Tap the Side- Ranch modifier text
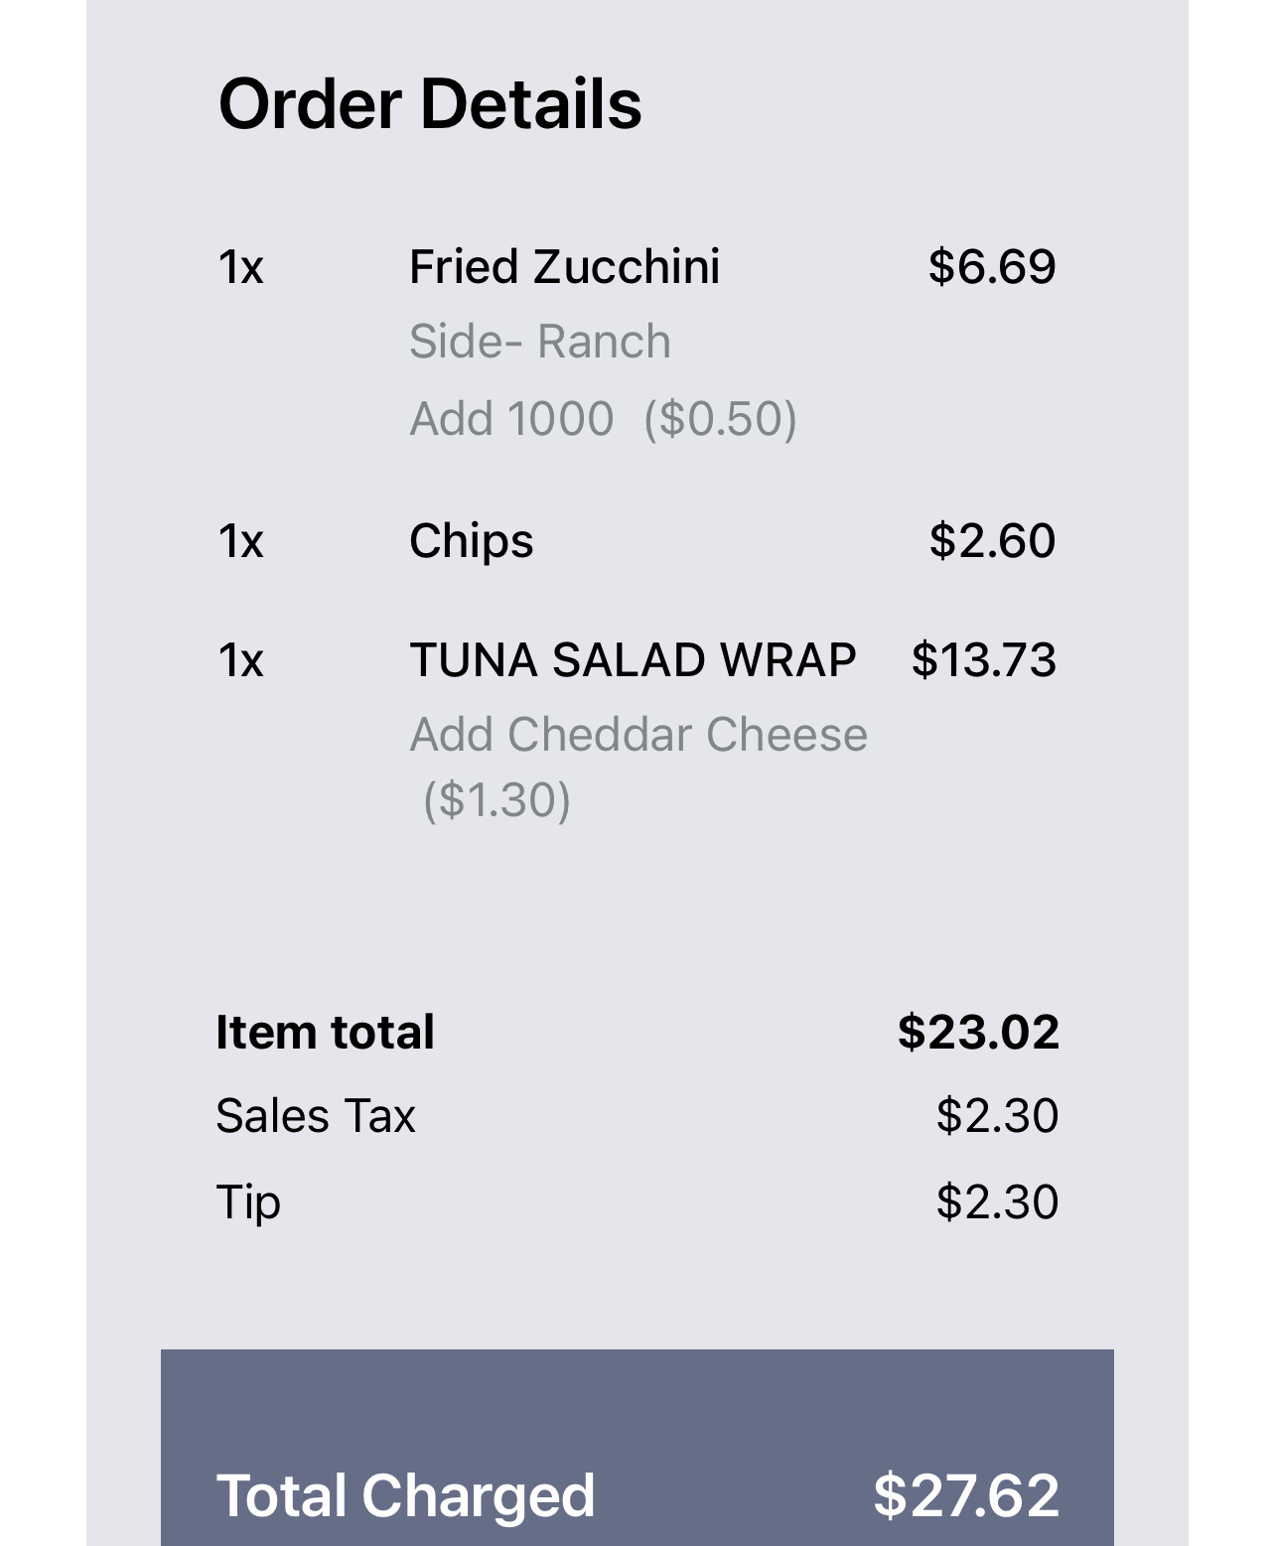Viewport: 1275px width, 1546px height. (539, 343)
